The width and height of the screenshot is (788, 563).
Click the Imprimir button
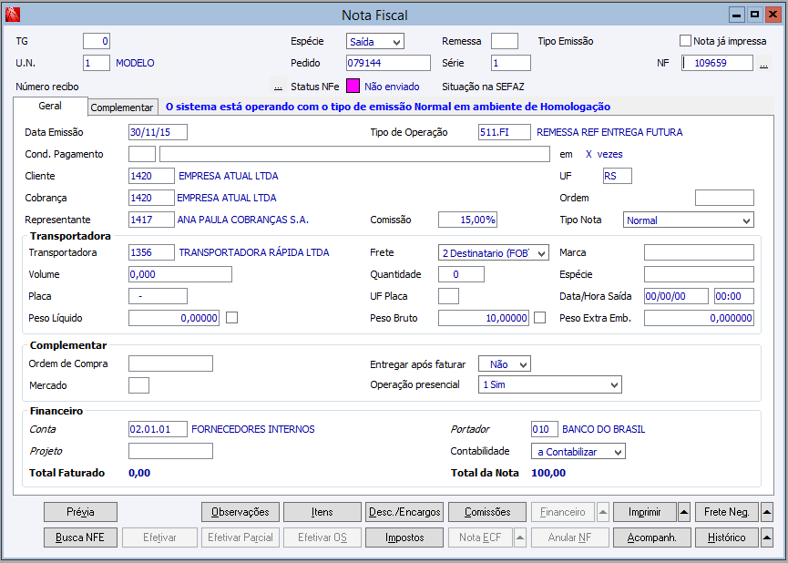645,512
